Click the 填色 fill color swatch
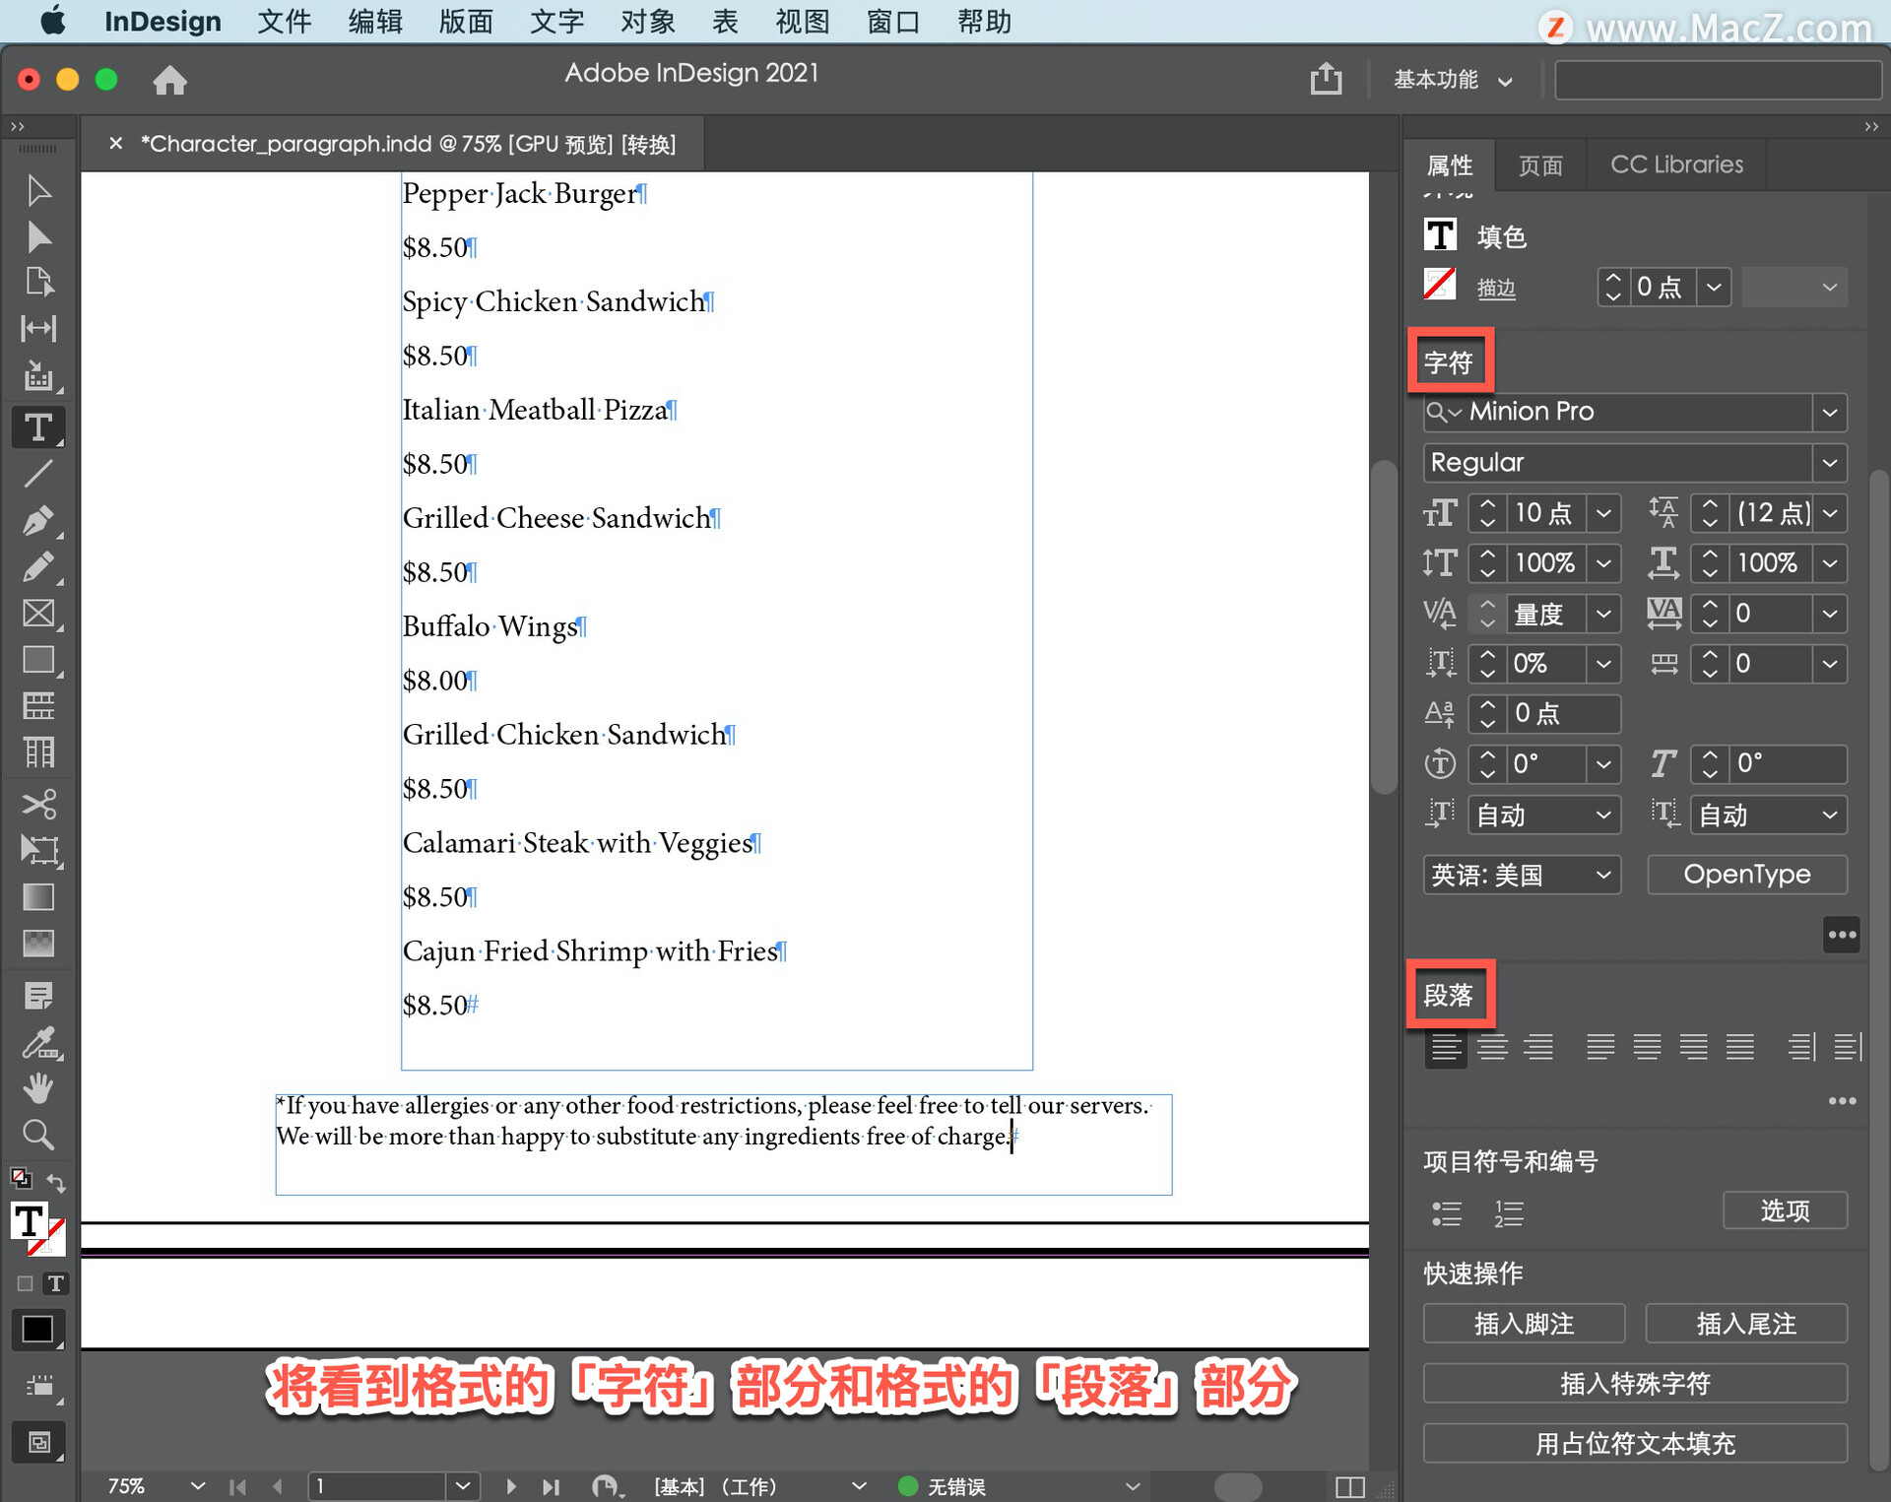1891x1502 pixels. click(x=1440, y=235)
